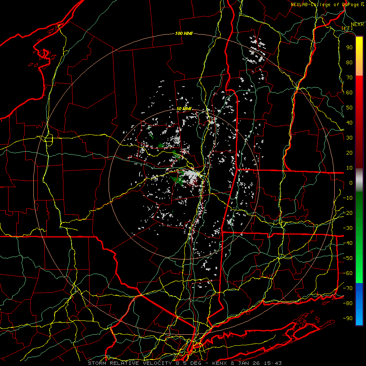Click the 0 scale label
This screenshot has width=366, height=366.
[351, 183]
